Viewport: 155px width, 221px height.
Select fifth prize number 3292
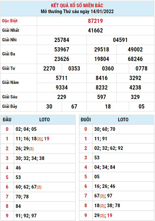tap(135, 78)
